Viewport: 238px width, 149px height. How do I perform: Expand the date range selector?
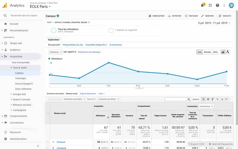[214, 23]
